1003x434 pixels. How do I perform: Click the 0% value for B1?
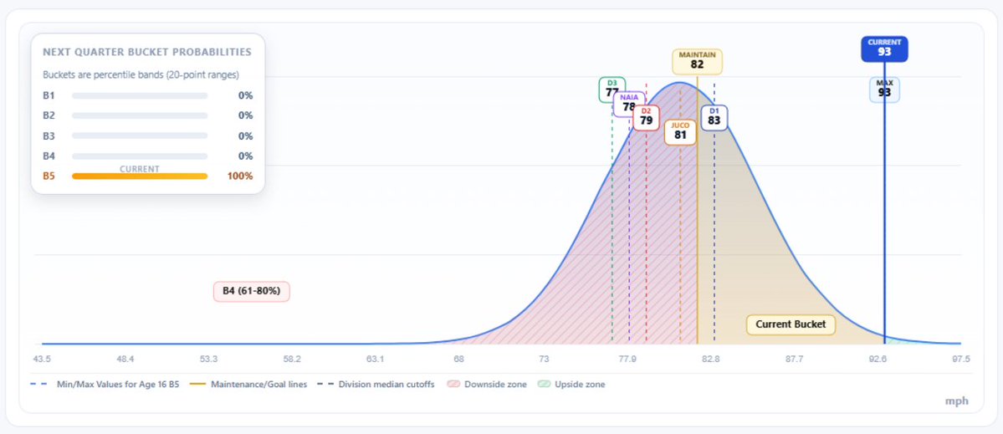[x=245, y=96]
